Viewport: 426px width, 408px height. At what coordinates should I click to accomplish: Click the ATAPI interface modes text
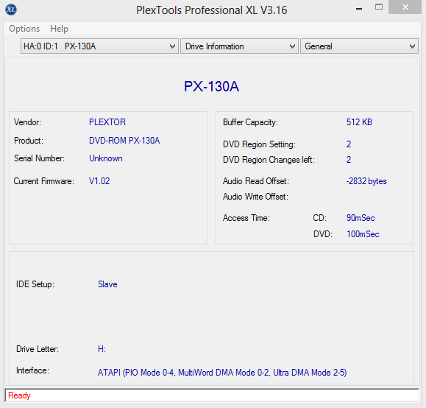click(222, 373)
